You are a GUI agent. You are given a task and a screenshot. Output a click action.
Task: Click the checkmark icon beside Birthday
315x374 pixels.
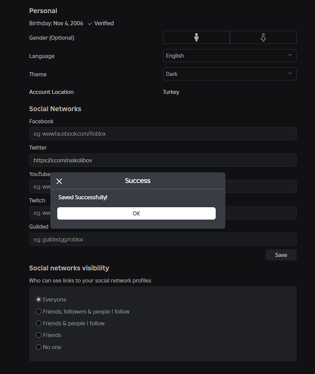90,23
